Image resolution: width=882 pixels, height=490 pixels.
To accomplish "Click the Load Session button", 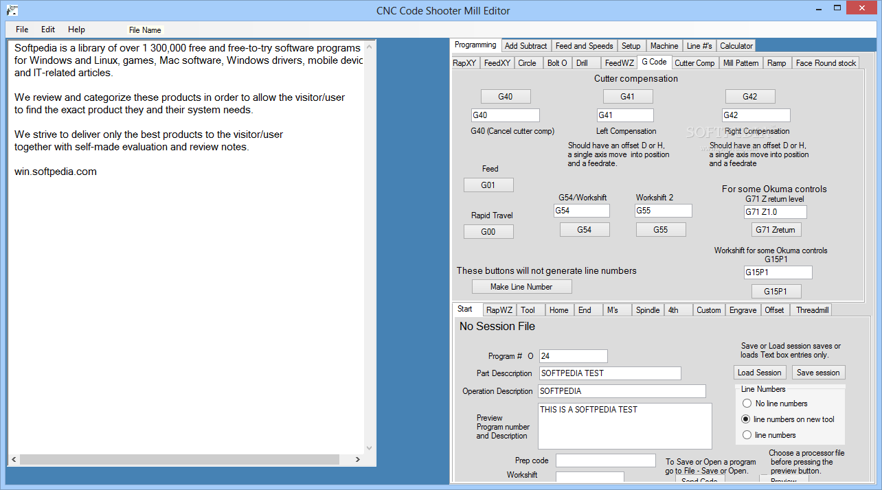I will (x=759, y=373).
